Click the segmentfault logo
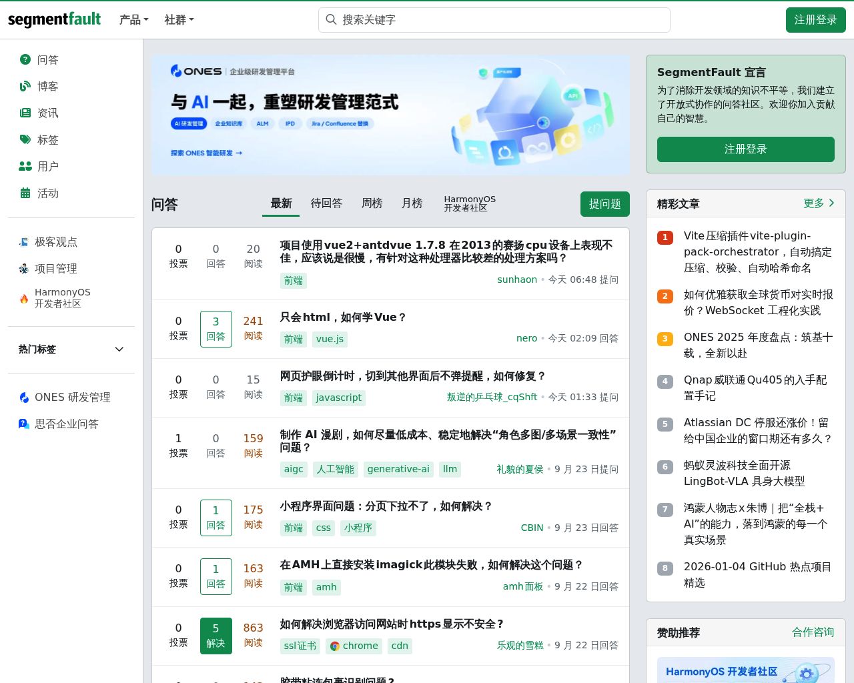The width and height of the screenshot is (854, 683). 54,19
